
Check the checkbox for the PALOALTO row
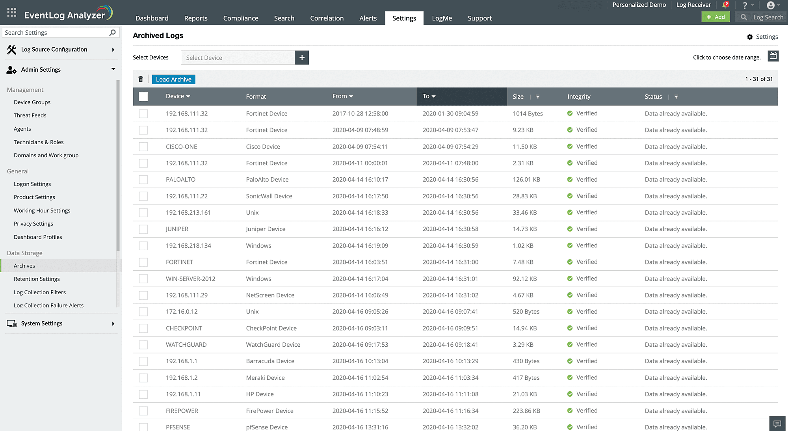pyautogui.click(x=143, y=179)
